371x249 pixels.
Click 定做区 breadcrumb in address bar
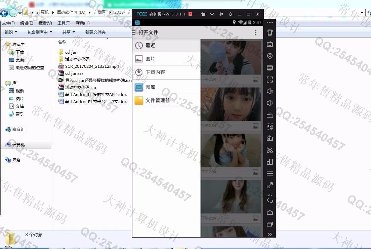click(99, 12)
